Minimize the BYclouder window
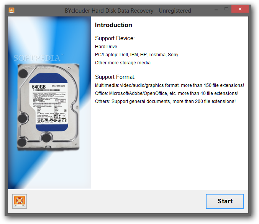Viewport: 259px width, 224px height. (x=216, y=10)
